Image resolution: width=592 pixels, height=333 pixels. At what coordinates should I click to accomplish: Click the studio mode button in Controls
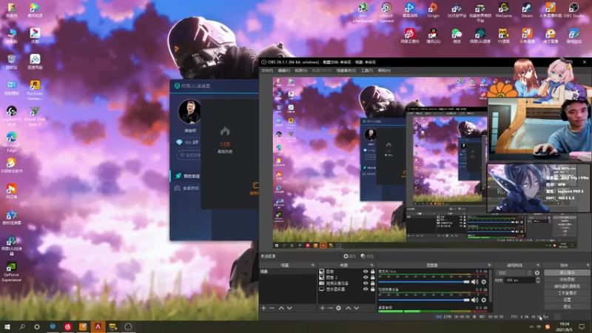point(567,292)
